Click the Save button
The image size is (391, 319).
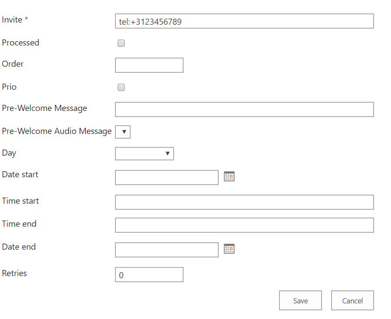(x=300, y=300)
